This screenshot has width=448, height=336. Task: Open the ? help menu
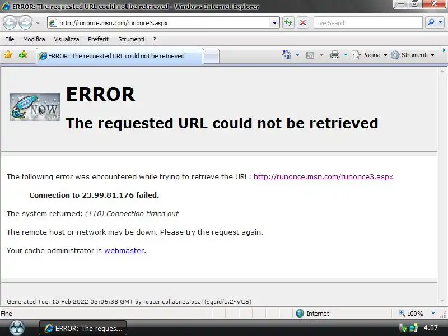click(155, 39)
